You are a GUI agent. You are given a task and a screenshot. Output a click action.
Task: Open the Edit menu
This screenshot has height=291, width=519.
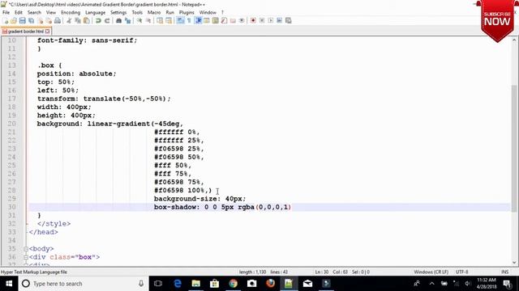coord(19,12)
